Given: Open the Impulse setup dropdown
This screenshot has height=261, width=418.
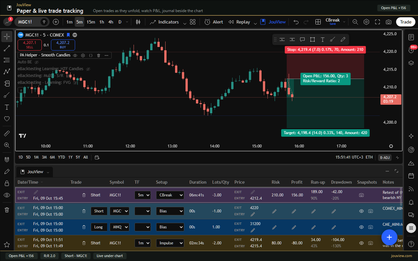Looking at the screenshot, I should pos(170,243).
